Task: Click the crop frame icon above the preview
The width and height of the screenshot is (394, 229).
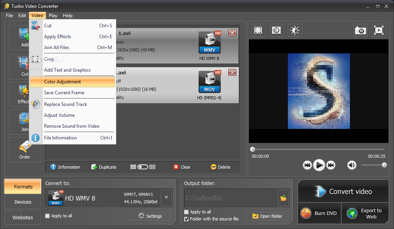Action: pos(258,30)
